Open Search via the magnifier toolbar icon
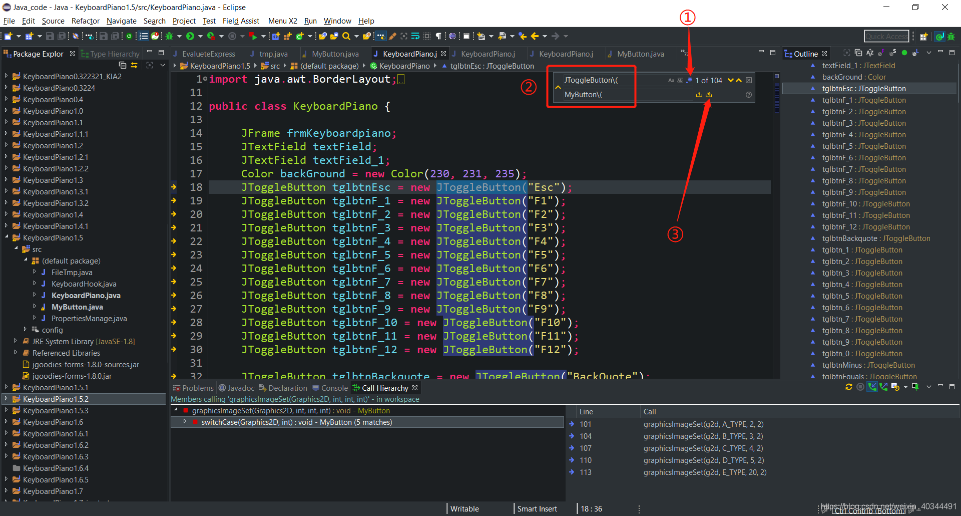The height and width of the screenshot is (516, 961). click(x=346, y=36)
